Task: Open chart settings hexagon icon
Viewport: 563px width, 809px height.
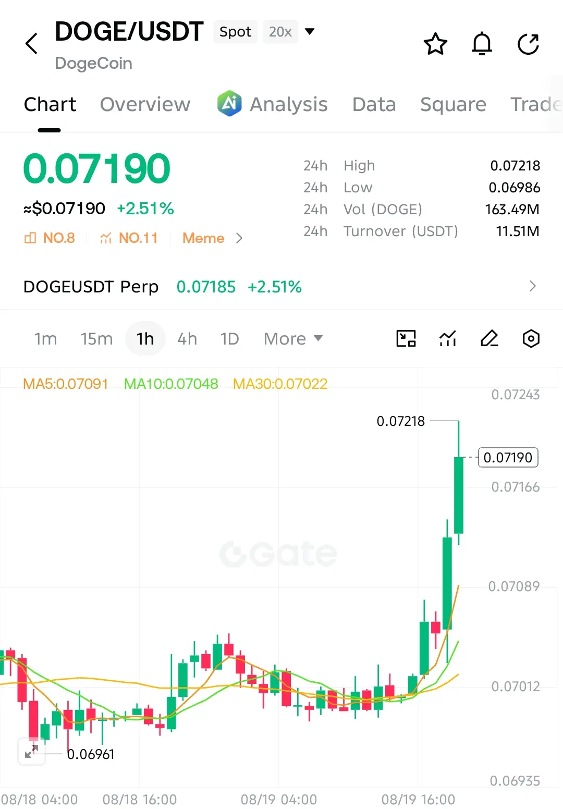Action: [x=531, y=339]
